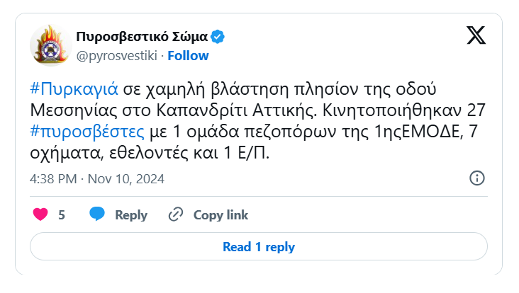Click the blue verified badge

[x=219, y=37]
